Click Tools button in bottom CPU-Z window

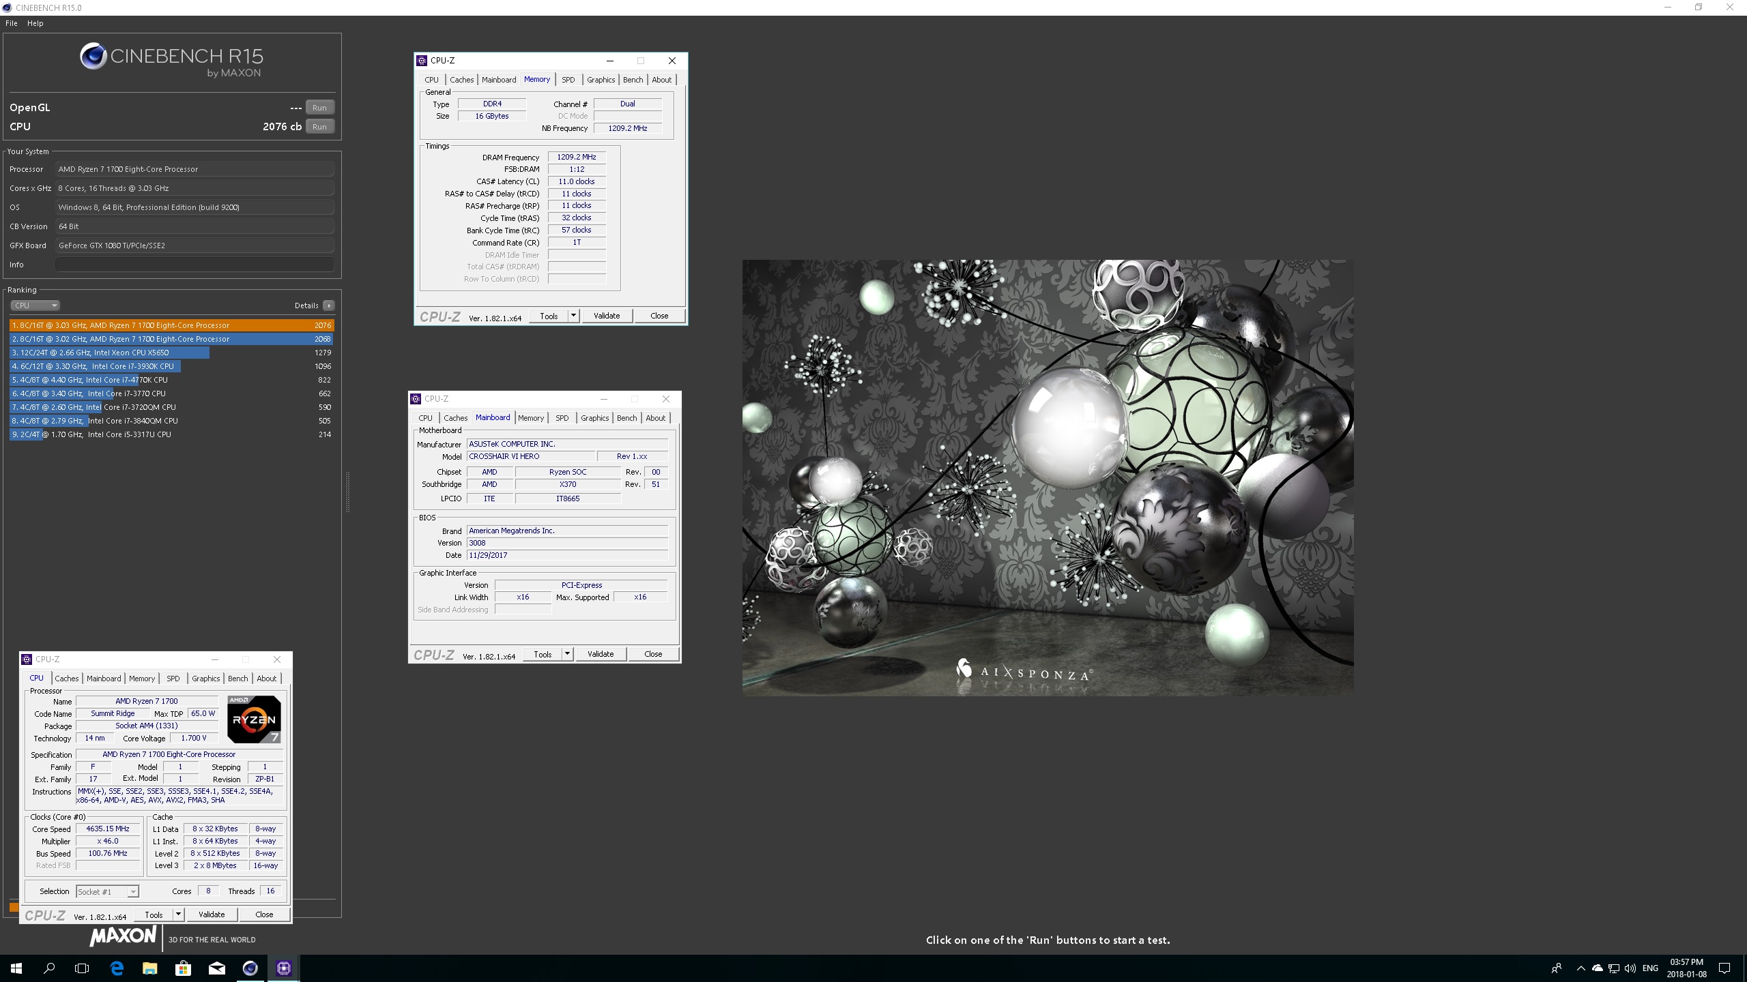point(154,914)
